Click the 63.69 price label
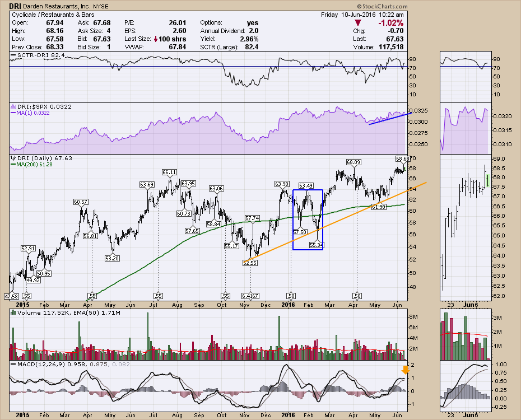 [147, 184]
